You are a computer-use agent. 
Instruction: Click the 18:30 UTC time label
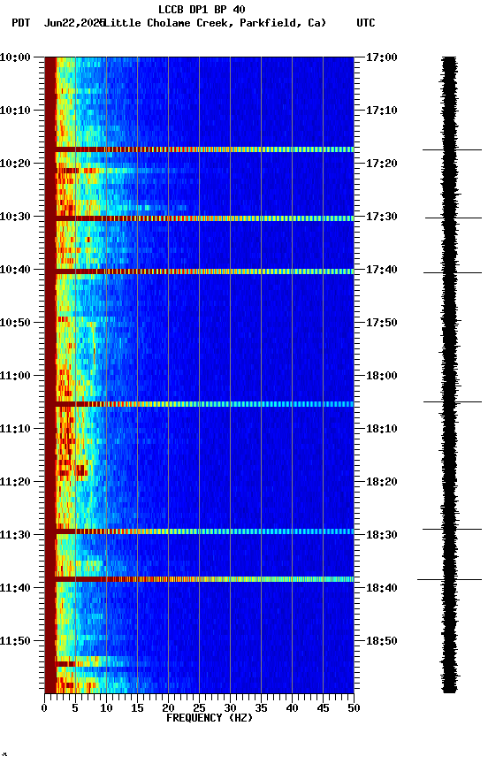click(x=381, y=536)
